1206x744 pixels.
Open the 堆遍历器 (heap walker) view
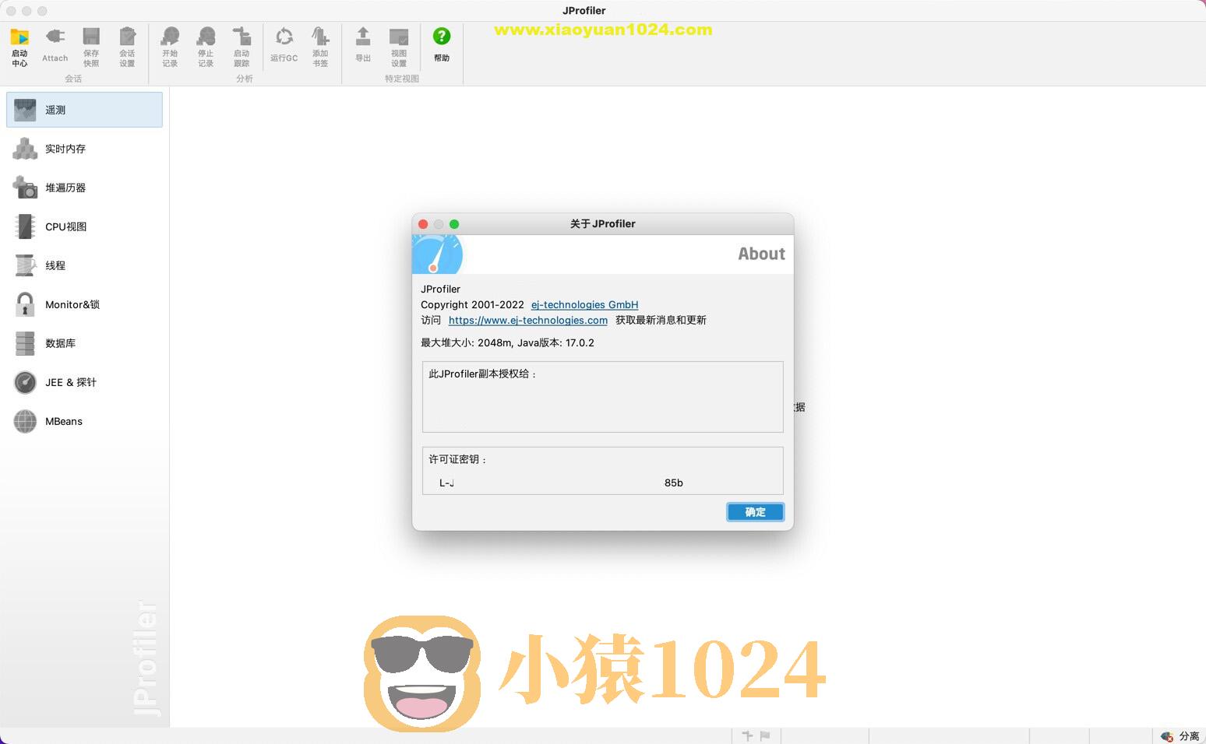(x=66, y=188)
